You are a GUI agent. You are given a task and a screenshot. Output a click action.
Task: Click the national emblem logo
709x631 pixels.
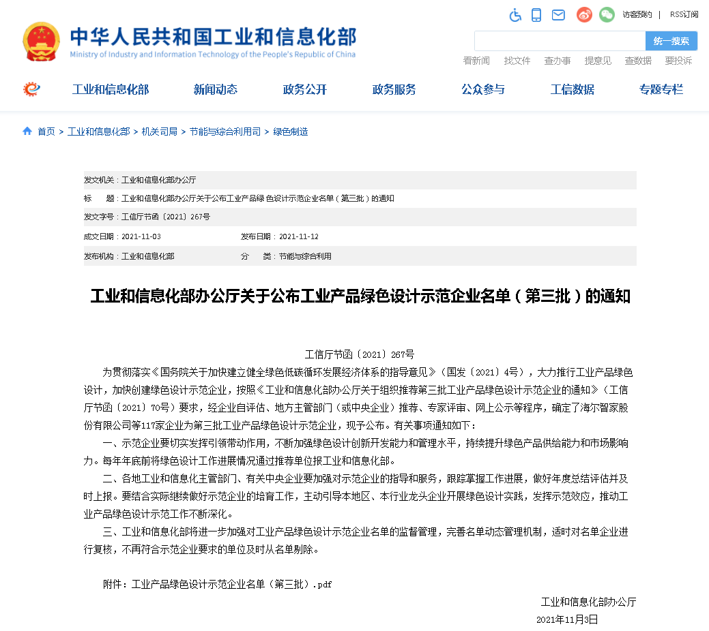41,42
